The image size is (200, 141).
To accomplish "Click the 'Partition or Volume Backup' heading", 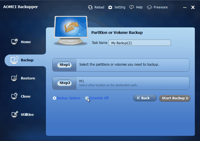I will [x=117, y=33].
